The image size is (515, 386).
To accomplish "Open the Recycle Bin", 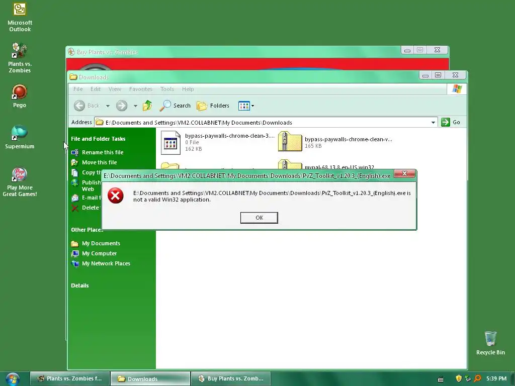I will (490, 343).
